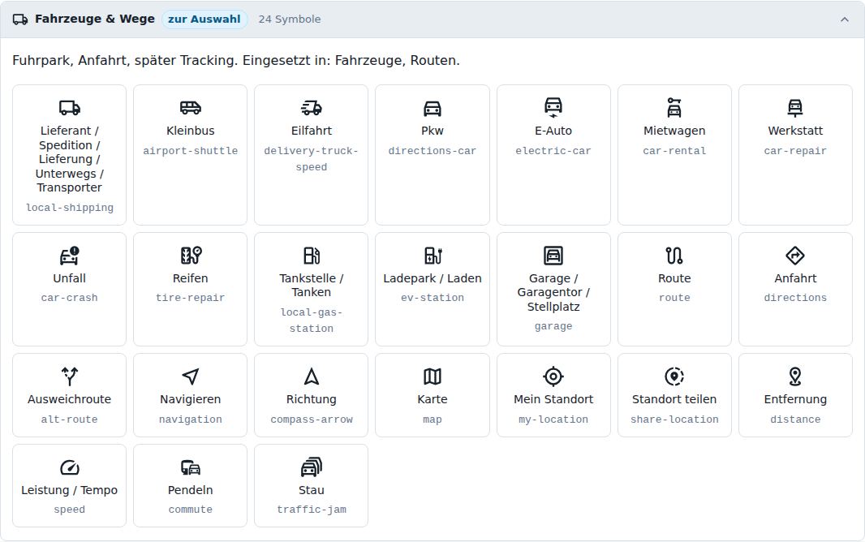Click the Leistung / Tempo speed icon
The height and width of the screenshot is (542, 865).
[x=70, y=467]
